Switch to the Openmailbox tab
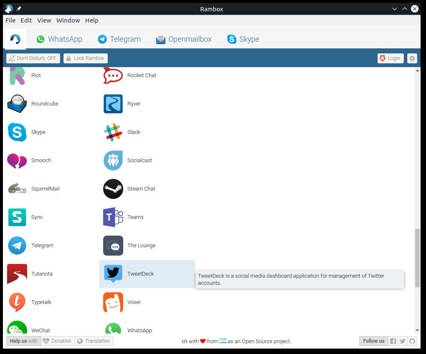 pyautogui.click(x=184, y=39)
